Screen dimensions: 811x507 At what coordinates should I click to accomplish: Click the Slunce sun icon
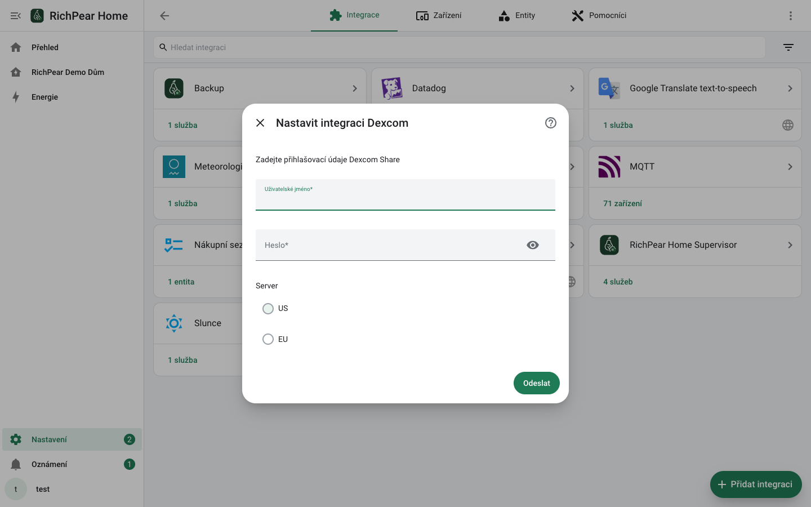(174, 323)
